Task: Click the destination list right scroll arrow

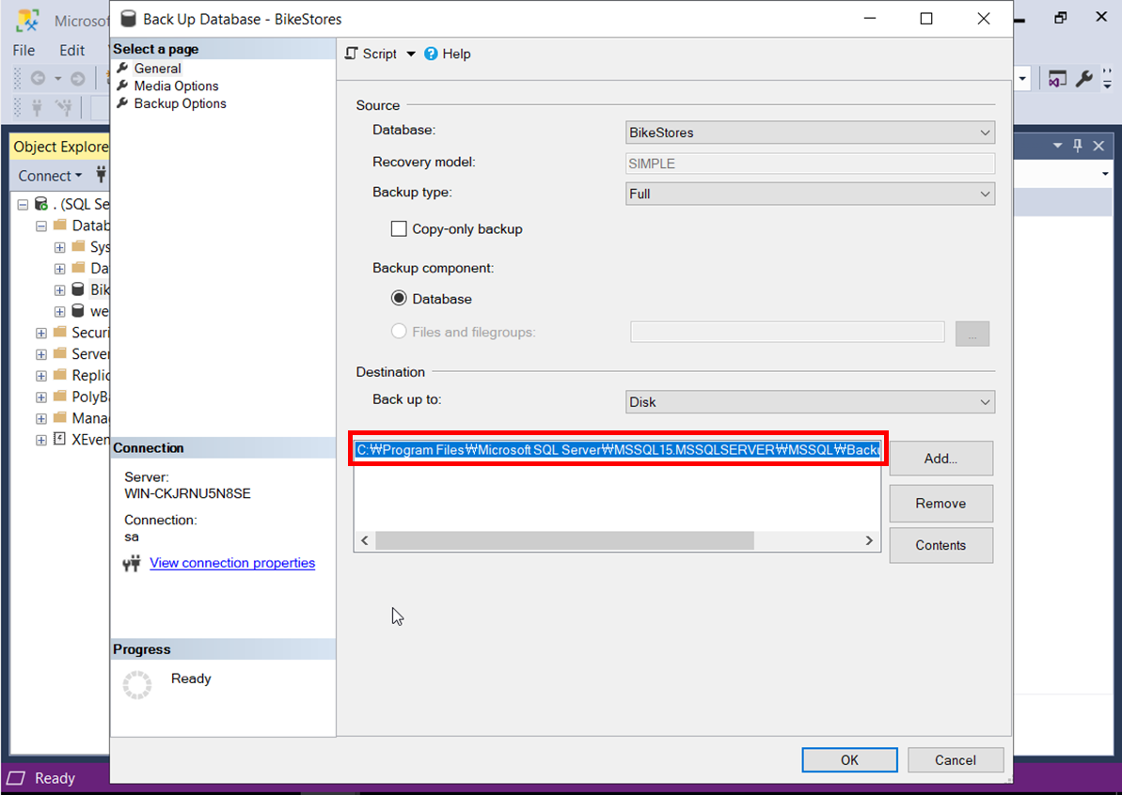Action: point(869,540)
